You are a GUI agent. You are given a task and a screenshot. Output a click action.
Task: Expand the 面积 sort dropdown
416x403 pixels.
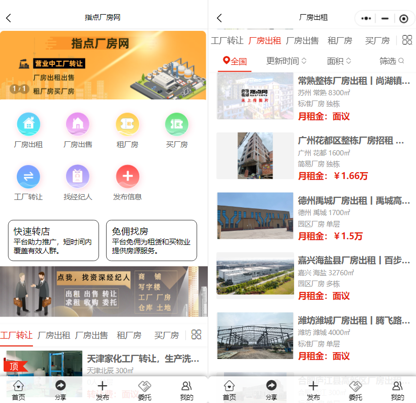[339, 61]
